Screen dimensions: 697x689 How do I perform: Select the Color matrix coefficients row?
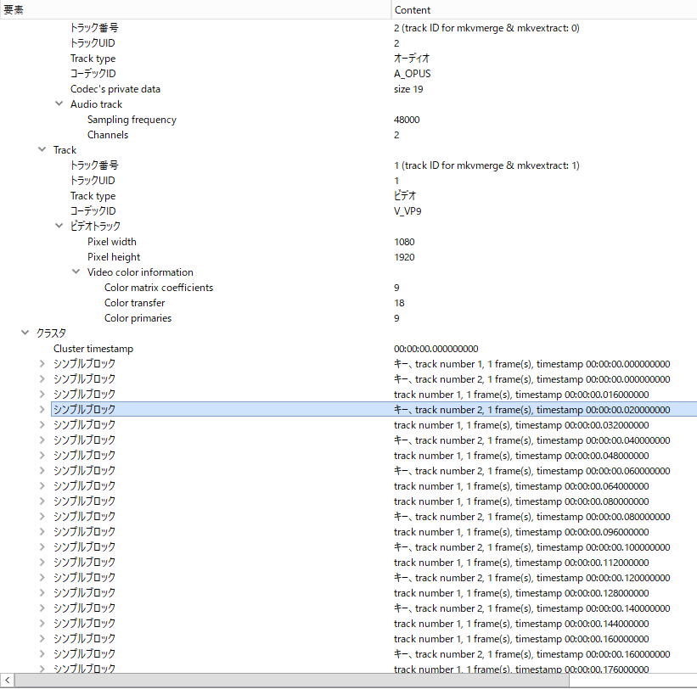pos(158,288)
